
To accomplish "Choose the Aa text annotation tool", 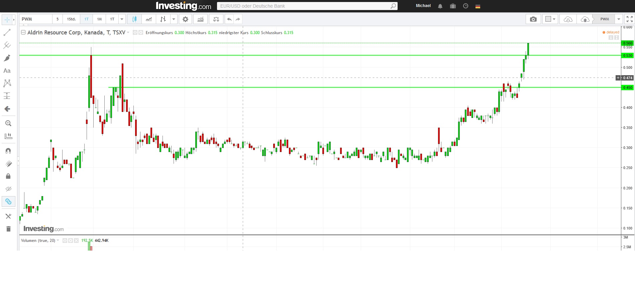I will 7,71.
